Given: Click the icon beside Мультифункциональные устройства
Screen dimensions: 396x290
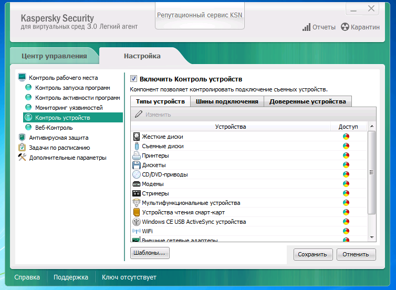Looking at the screenshot, I should [x=137, y=203].
